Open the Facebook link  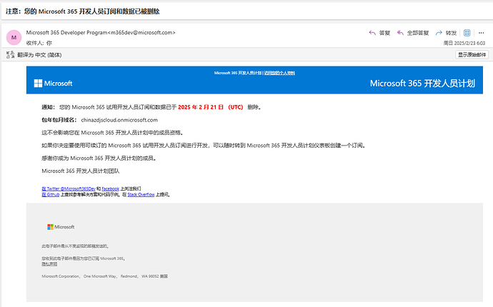pos(110,189)
